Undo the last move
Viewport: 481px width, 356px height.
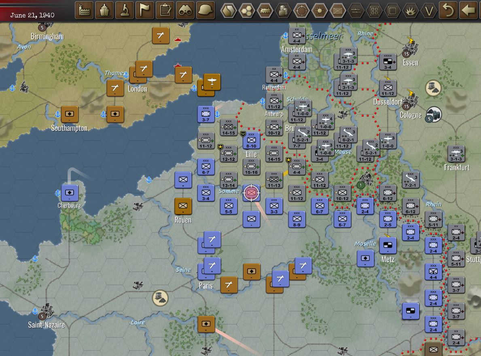448,11
